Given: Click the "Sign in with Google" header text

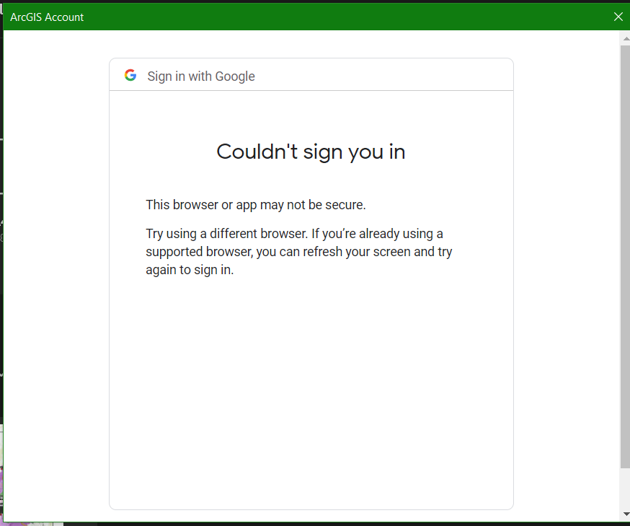Looking at the screenshot, I should coord(201,76).
